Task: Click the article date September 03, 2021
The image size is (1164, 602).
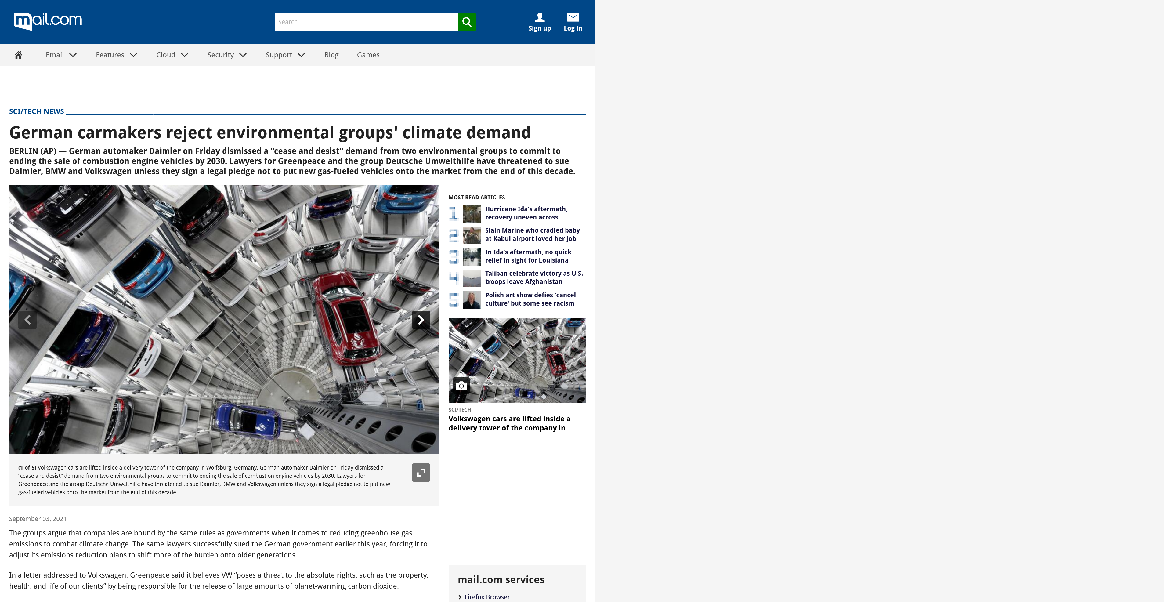Action: pyautogui.click(x=38, y=519)
